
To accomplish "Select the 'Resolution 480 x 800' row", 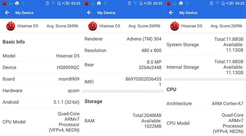I will point(123,50).
